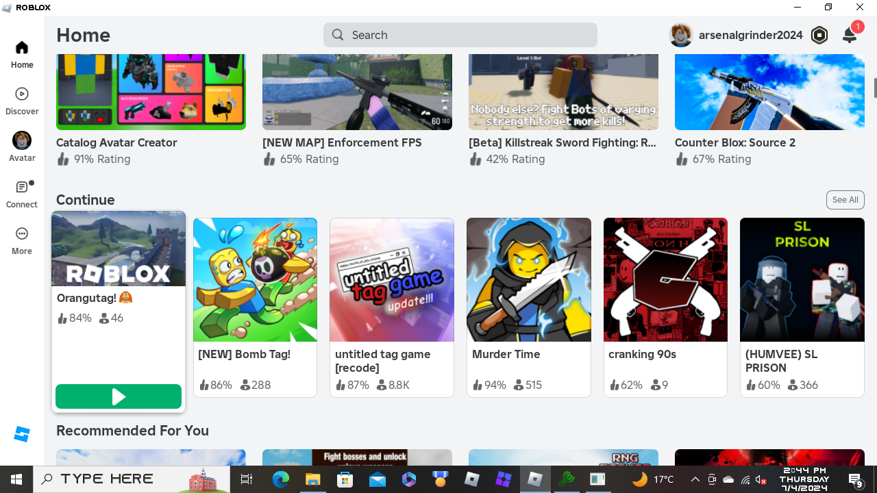Screen dimensions: 877x493
Task: Open the cranking 90s game card
Action: (665, 307)
